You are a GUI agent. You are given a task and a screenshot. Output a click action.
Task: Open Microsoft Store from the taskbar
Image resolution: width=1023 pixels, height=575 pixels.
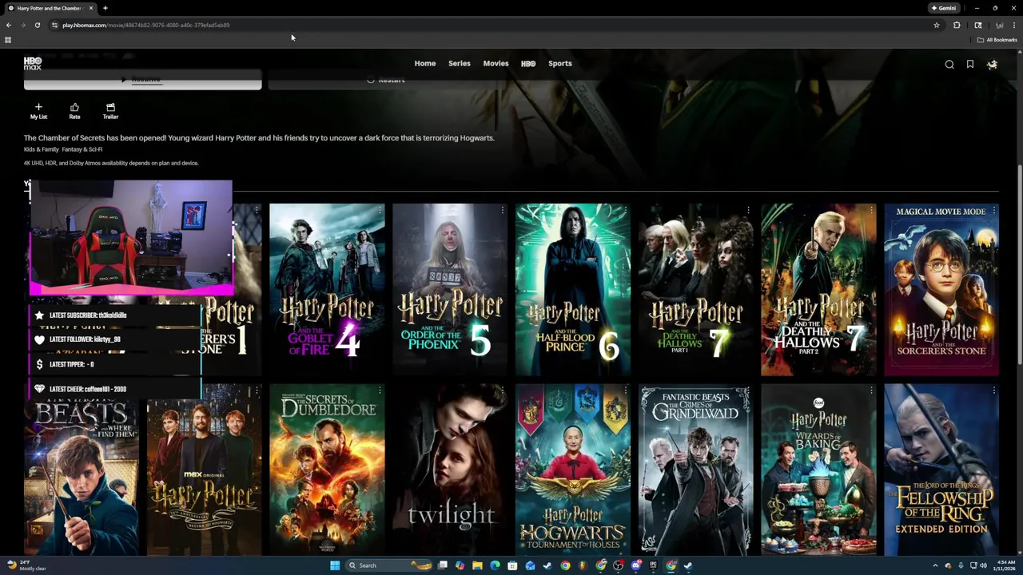coord(512,565)
